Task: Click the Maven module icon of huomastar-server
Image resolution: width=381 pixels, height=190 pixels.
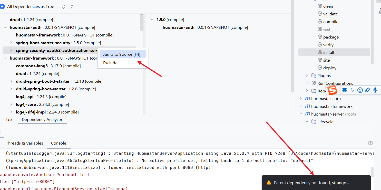Action: click(307, 114)
